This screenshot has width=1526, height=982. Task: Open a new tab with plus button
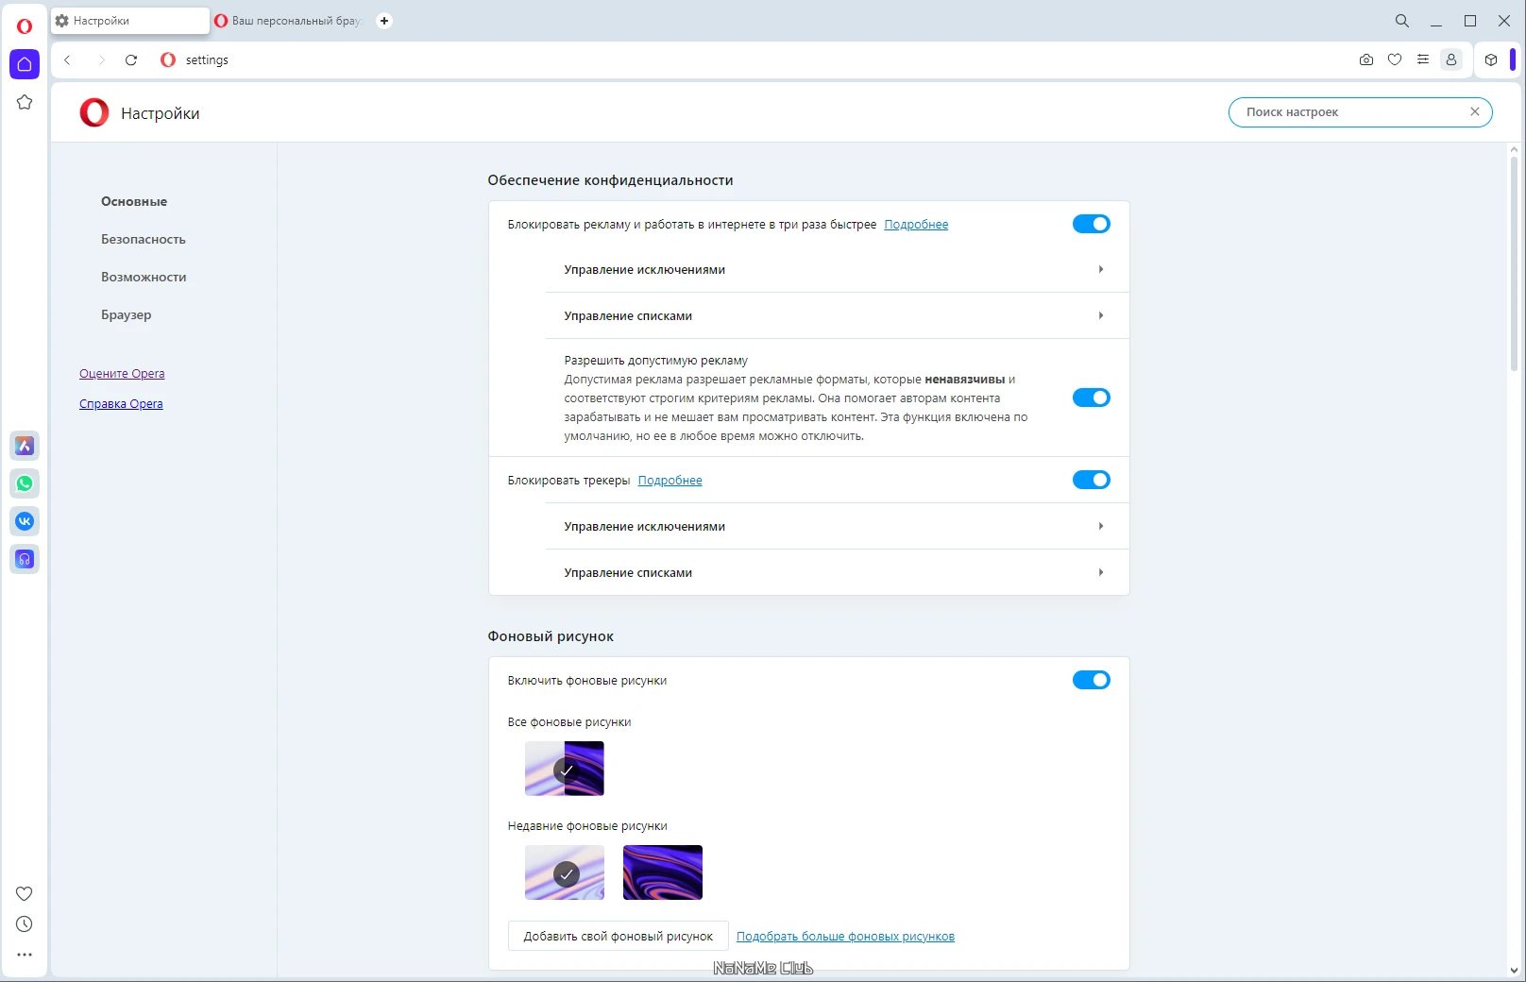coord(384,21)
